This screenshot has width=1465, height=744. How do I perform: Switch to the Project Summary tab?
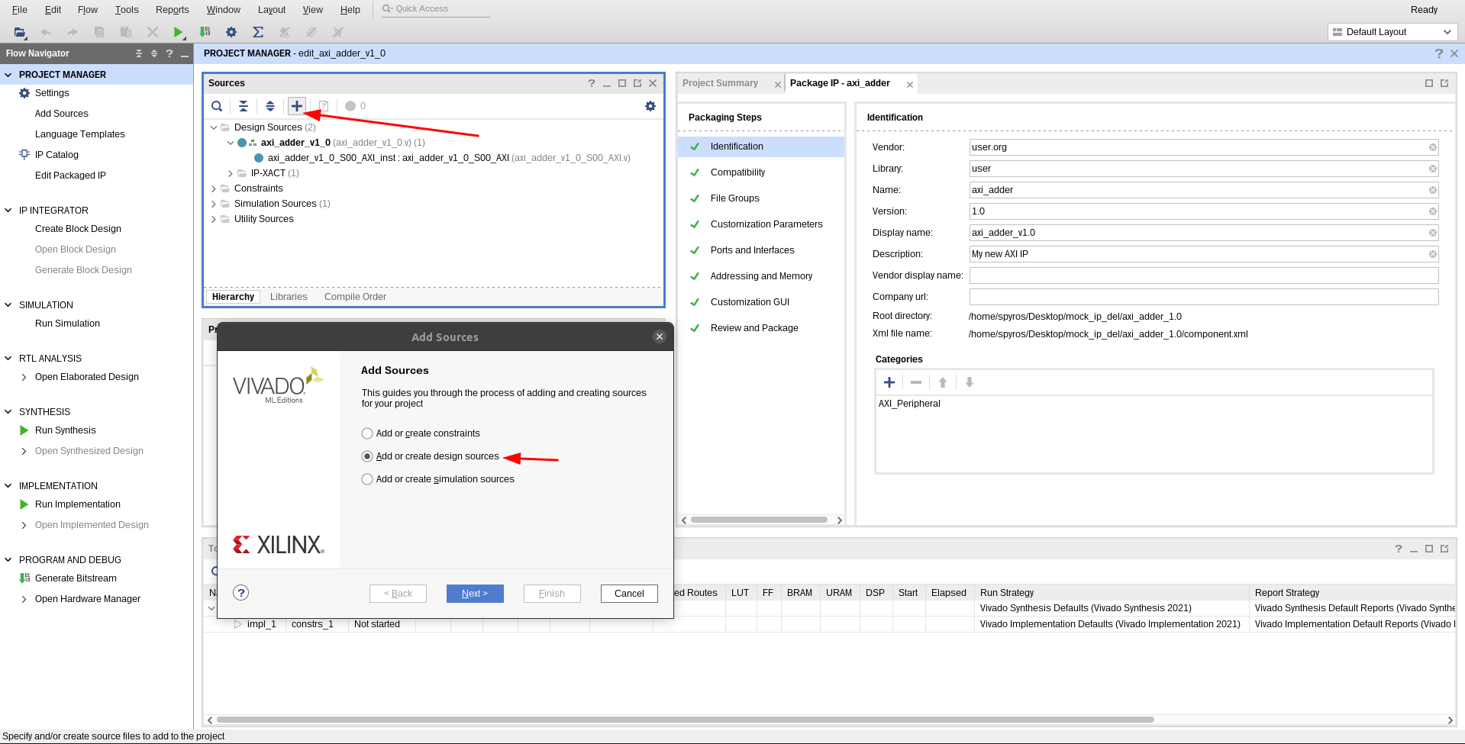point(720,83)
